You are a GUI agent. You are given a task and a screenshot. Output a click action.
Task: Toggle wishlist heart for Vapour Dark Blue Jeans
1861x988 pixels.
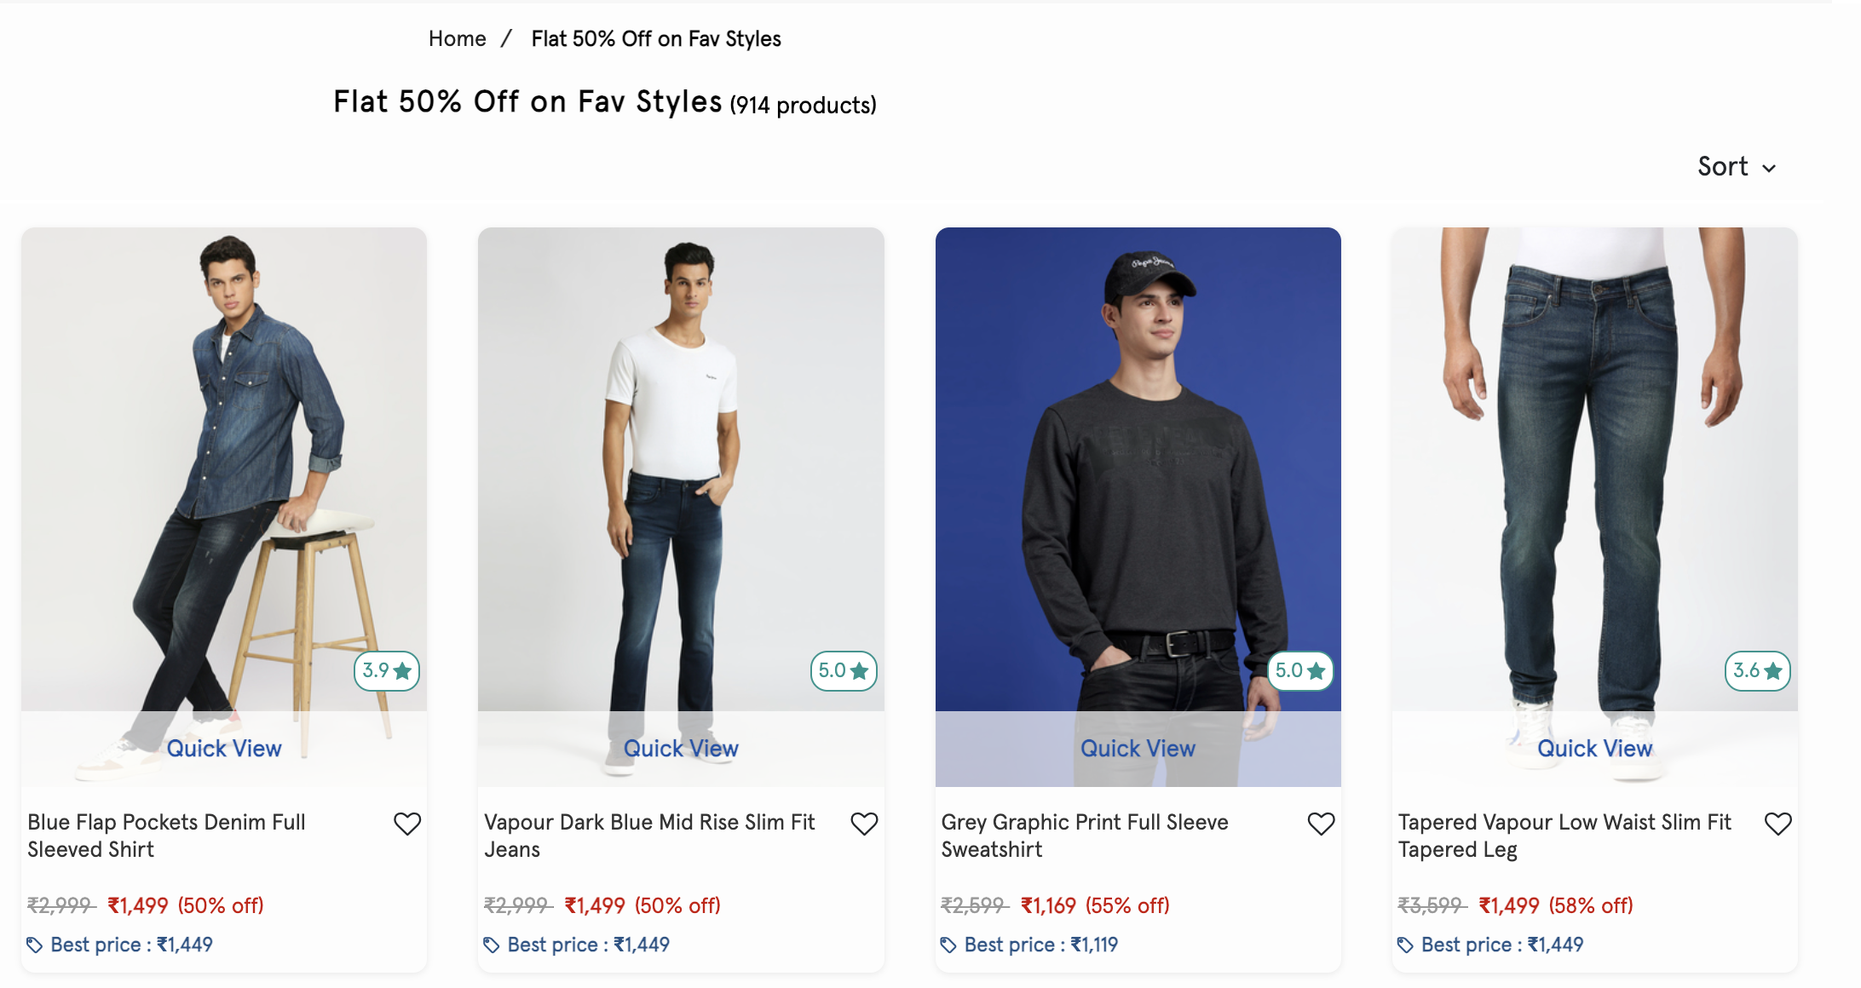(864, 824)
